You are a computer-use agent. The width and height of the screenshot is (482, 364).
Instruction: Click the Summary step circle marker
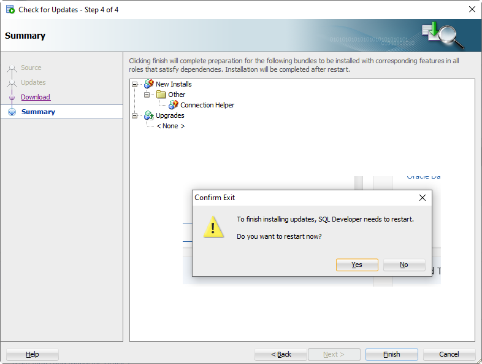(12, 112)
